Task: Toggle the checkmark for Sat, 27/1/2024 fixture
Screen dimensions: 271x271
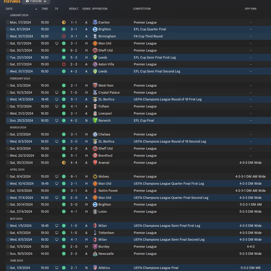Action: coord(8,64)
